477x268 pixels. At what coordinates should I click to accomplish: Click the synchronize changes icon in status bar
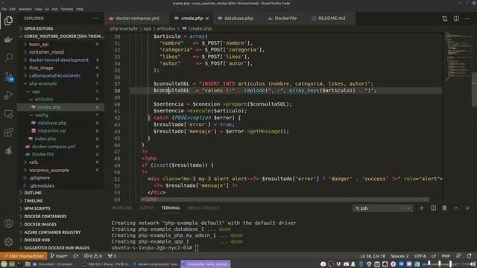pos(76,256)
